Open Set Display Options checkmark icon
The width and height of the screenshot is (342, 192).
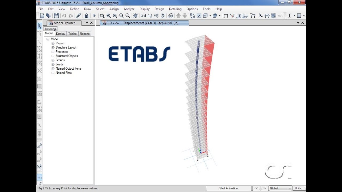[199, 16]
